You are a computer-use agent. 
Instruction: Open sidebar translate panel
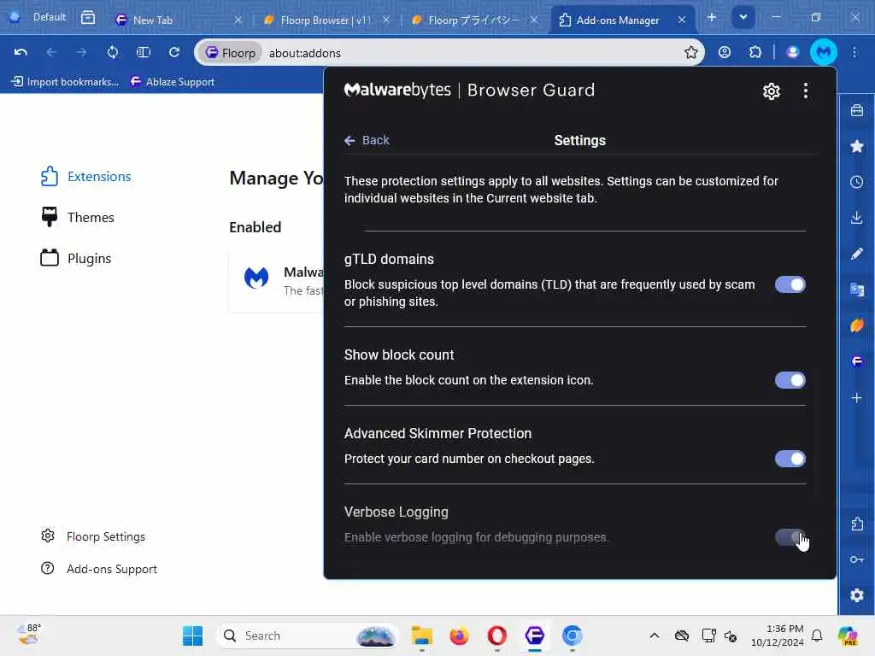[856, 290]
